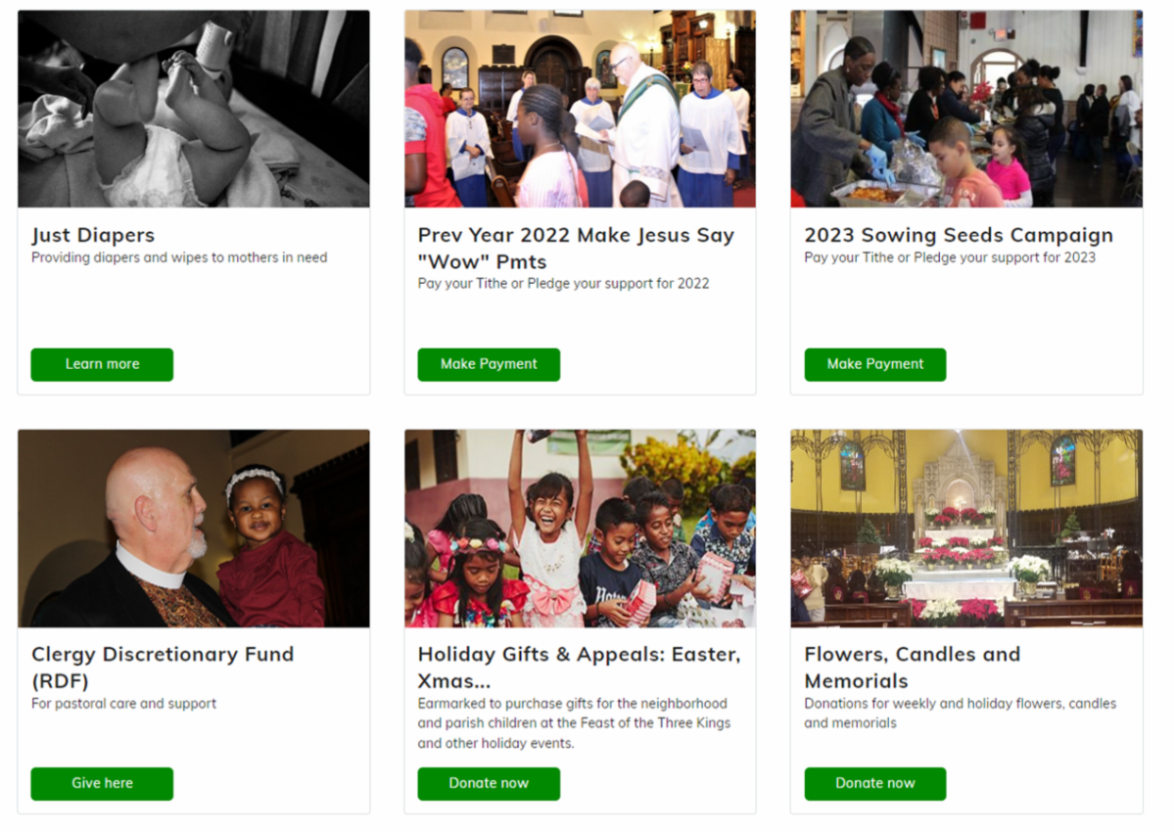Screen dimensions: 1175x832
Task: Select the Prev Year 2022 Make Jesus Say "Wow" title
Action: tap(576, 249)
